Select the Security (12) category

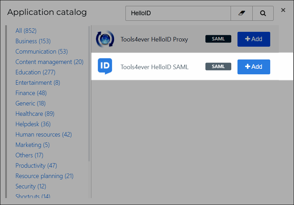click(x=31, y=186)
